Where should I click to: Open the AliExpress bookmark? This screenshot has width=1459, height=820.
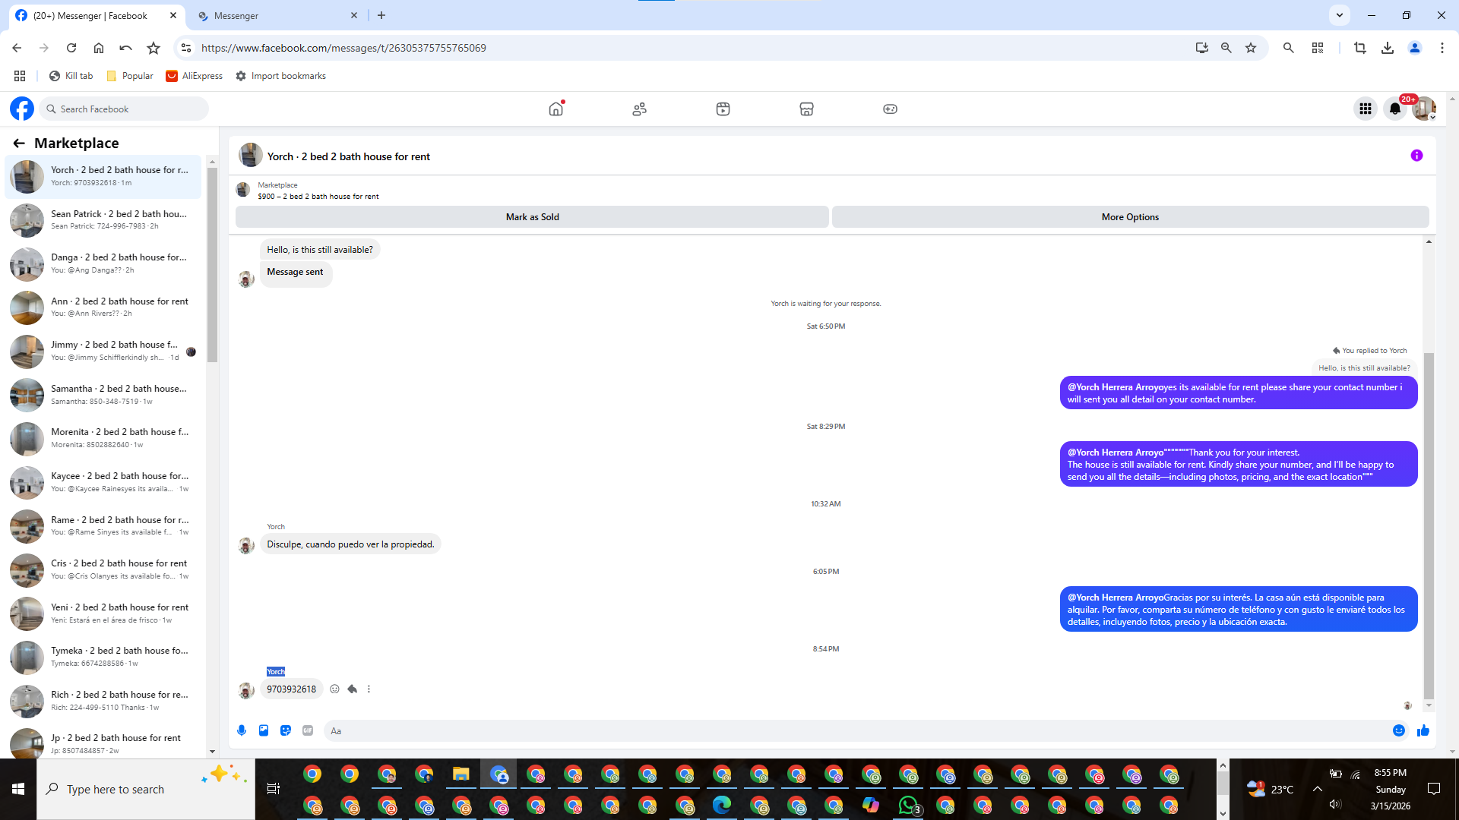tap(195, 76)
